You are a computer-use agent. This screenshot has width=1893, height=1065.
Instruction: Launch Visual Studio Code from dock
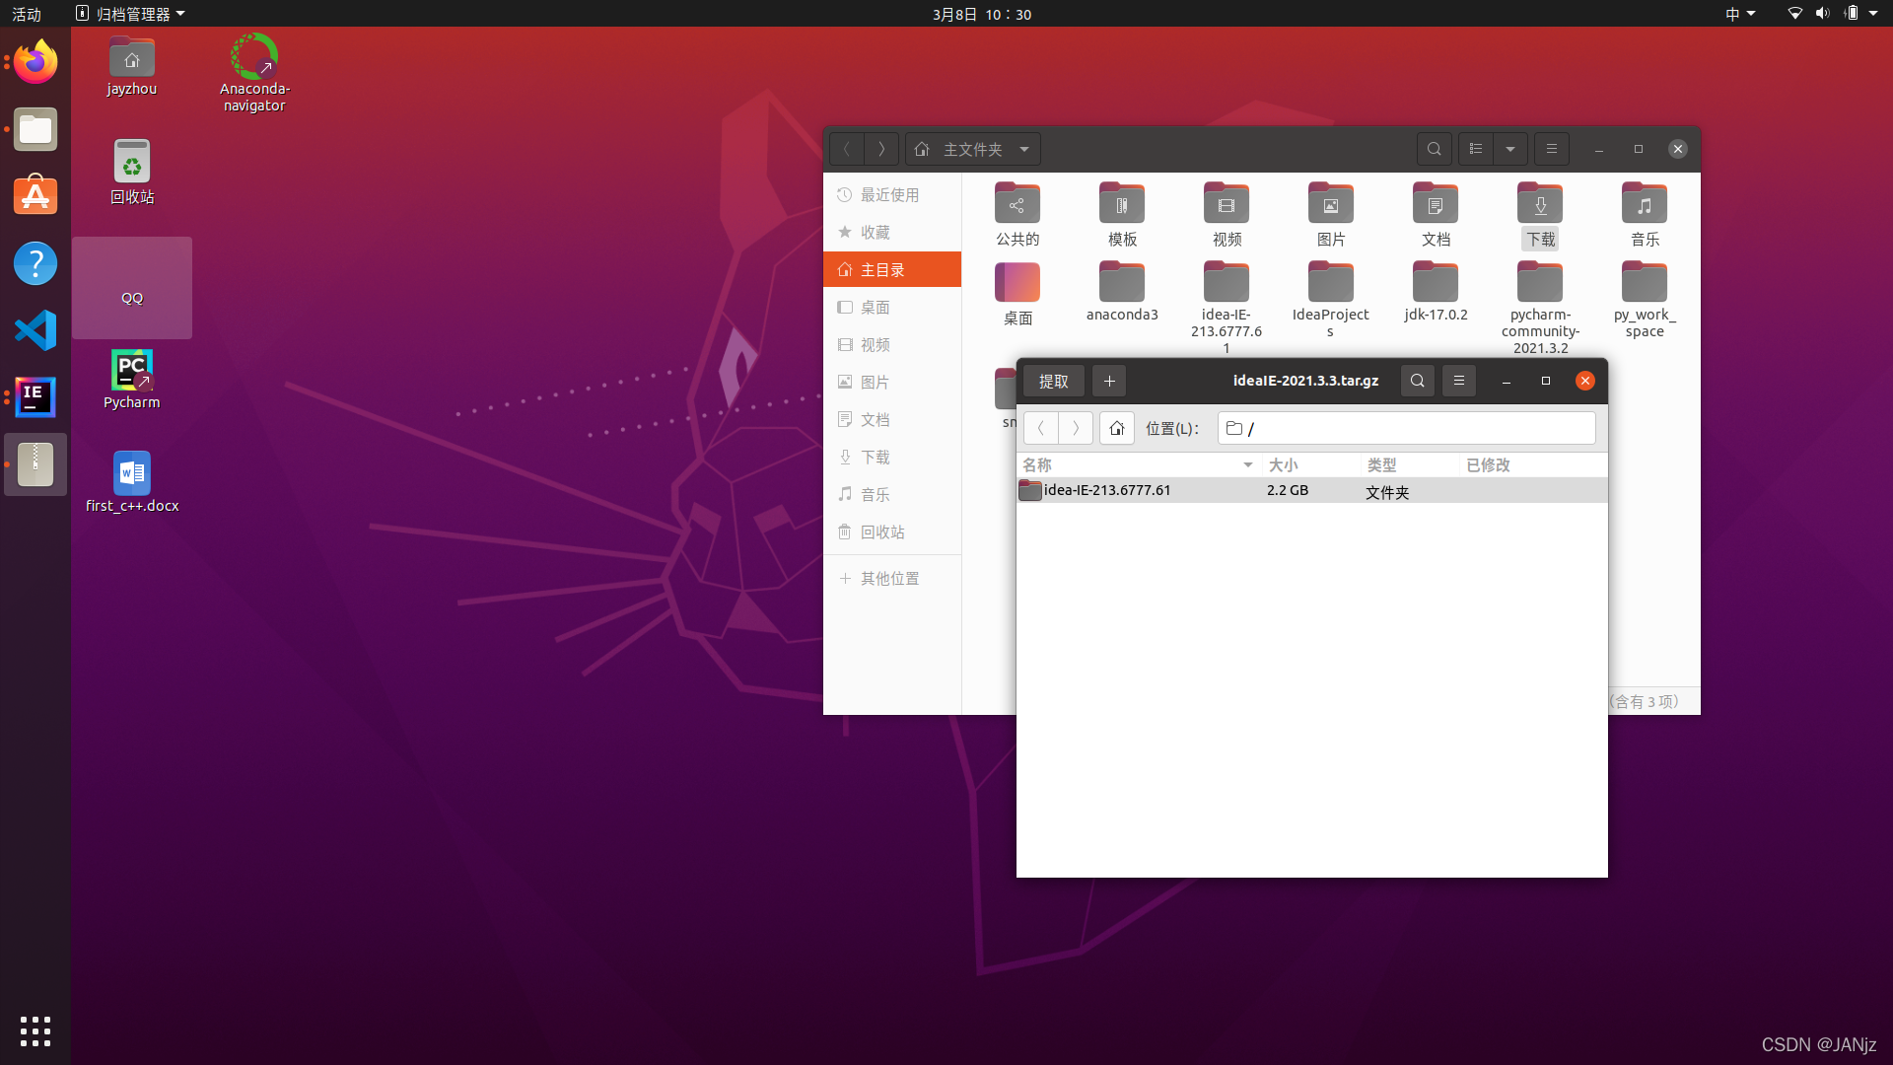coord(35,330)
